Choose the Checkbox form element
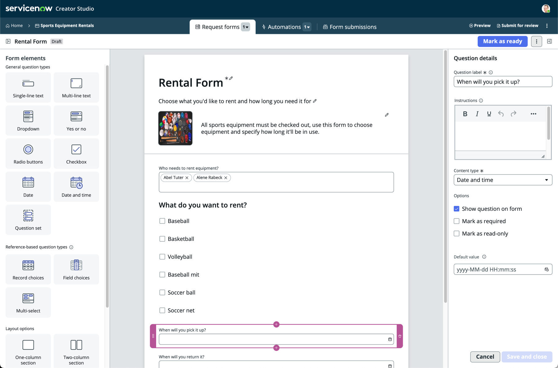This screenshot has width=558, height=368. [x=76, y=154]
